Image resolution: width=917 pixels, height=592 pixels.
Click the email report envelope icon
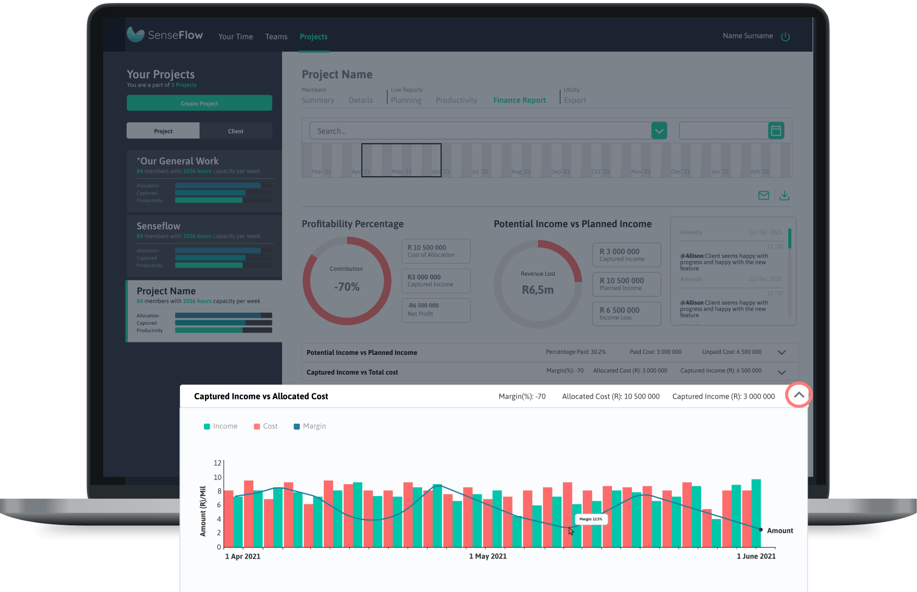[x=763, y=195]
